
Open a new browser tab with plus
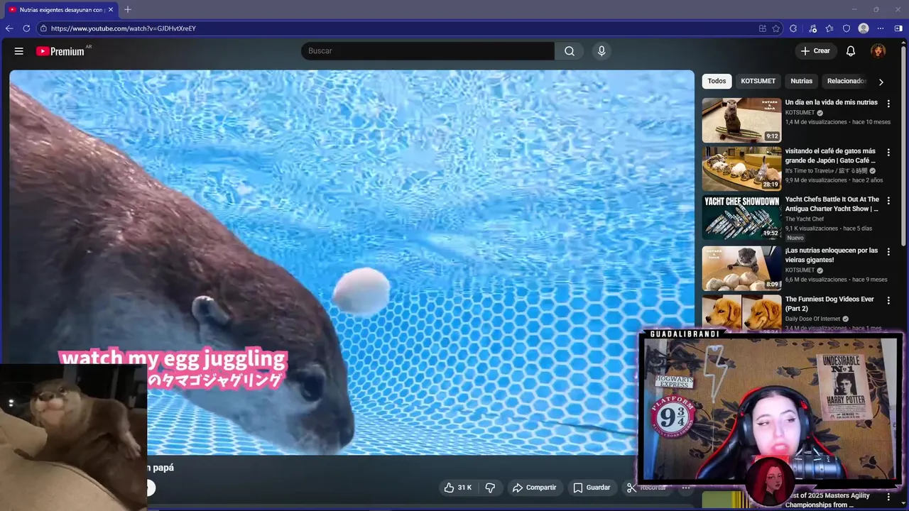coord(128,9)
